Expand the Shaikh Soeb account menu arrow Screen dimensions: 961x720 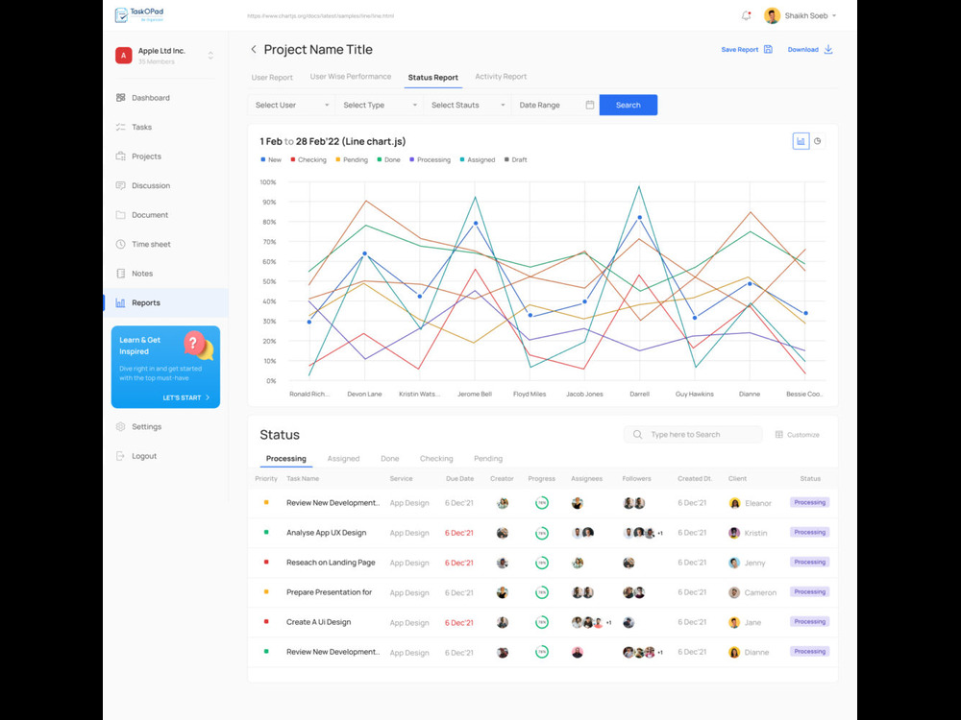[x=834, y=16]
